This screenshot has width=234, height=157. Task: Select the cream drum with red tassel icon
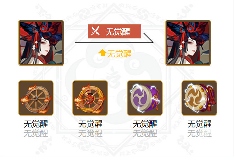coord(199,98)
